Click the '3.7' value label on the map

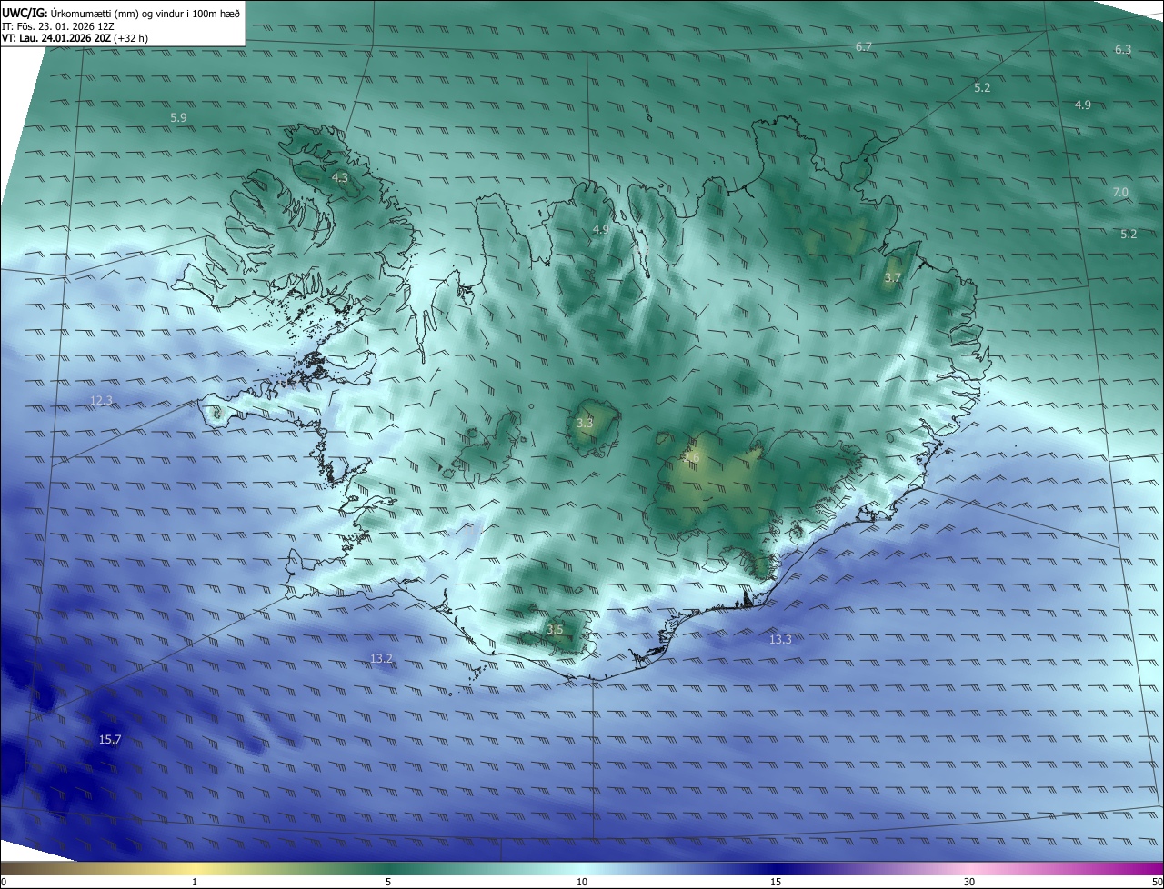[x=892, y=277]
